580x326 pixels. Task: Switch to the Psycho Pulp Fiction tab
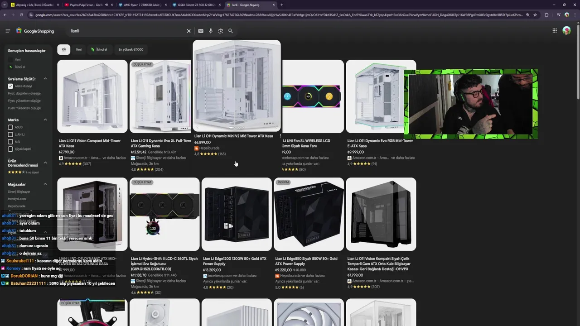88,5
